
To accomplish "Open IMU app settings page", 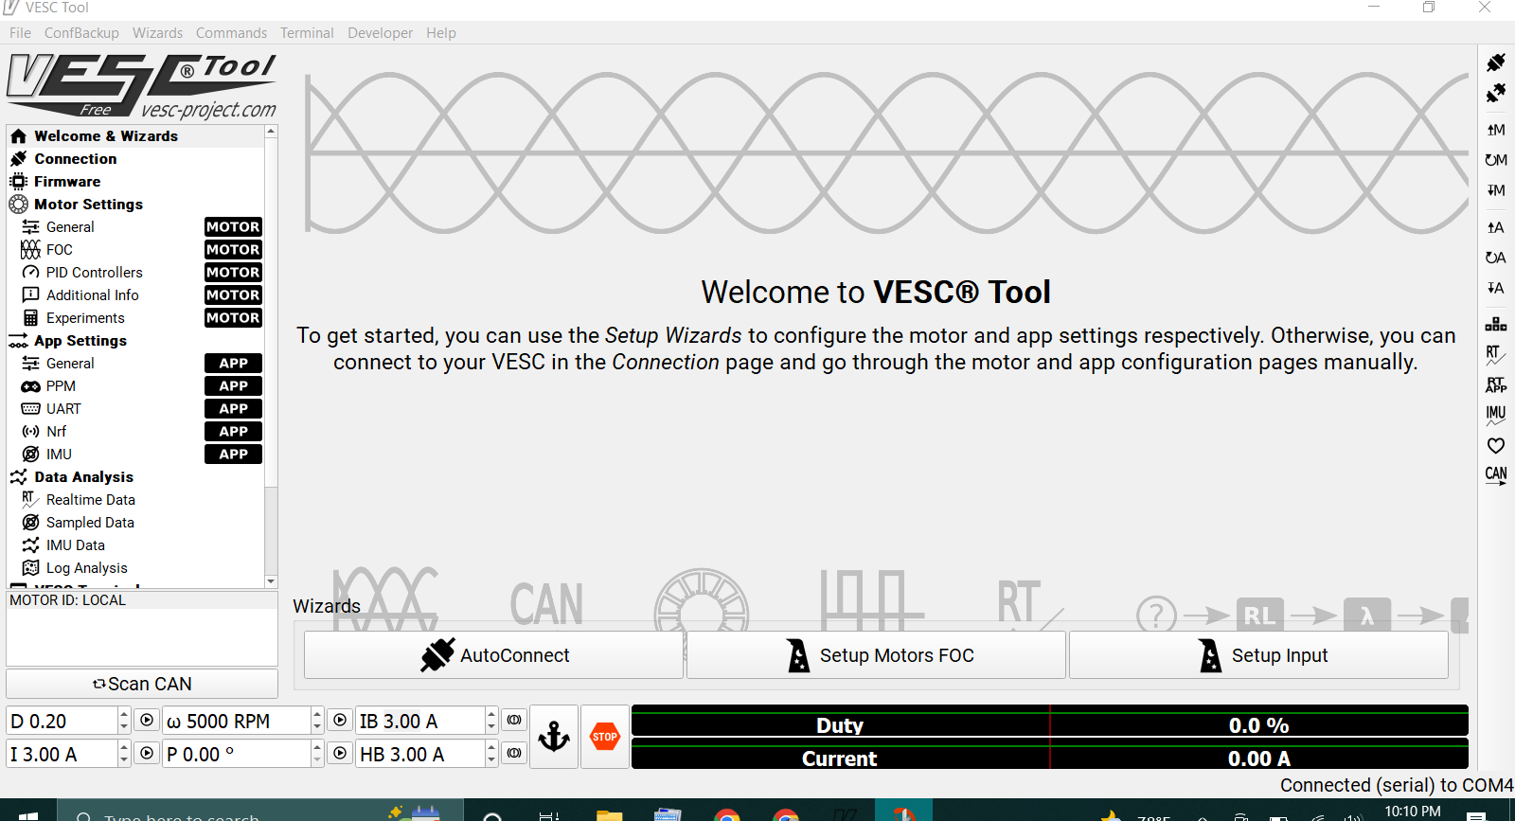I will point(136,455).
